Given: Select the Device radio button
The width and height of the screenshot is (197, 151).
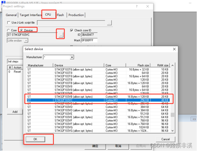Looking at the screenshot, I should click(x=21, y=30).
